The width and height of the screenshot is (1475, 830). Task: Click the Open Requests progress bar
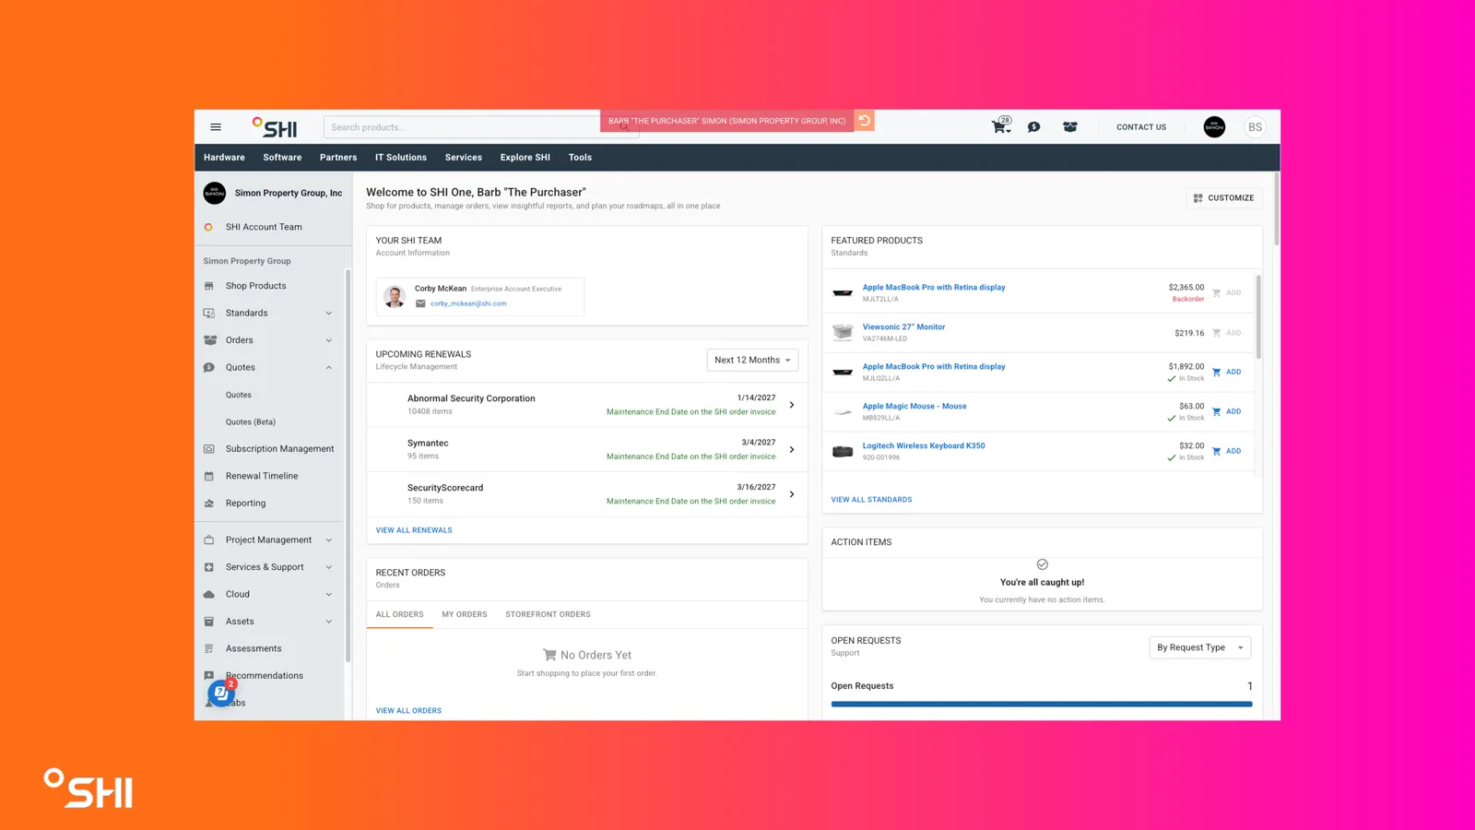click(x=1042, y=704)
